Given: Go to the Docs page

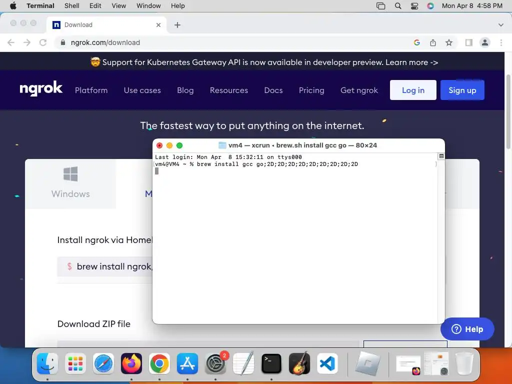Looking at the screenshot, I should point(273,90).
